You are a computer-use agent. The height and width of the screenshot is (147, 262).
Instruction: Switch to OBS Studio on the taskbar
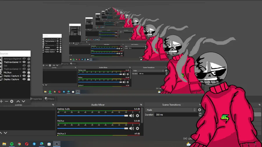[x=57, y=144]
